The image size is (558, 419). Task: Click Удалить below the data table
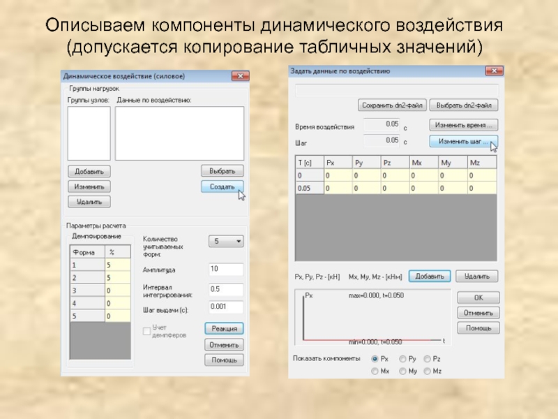coord(477,276)
